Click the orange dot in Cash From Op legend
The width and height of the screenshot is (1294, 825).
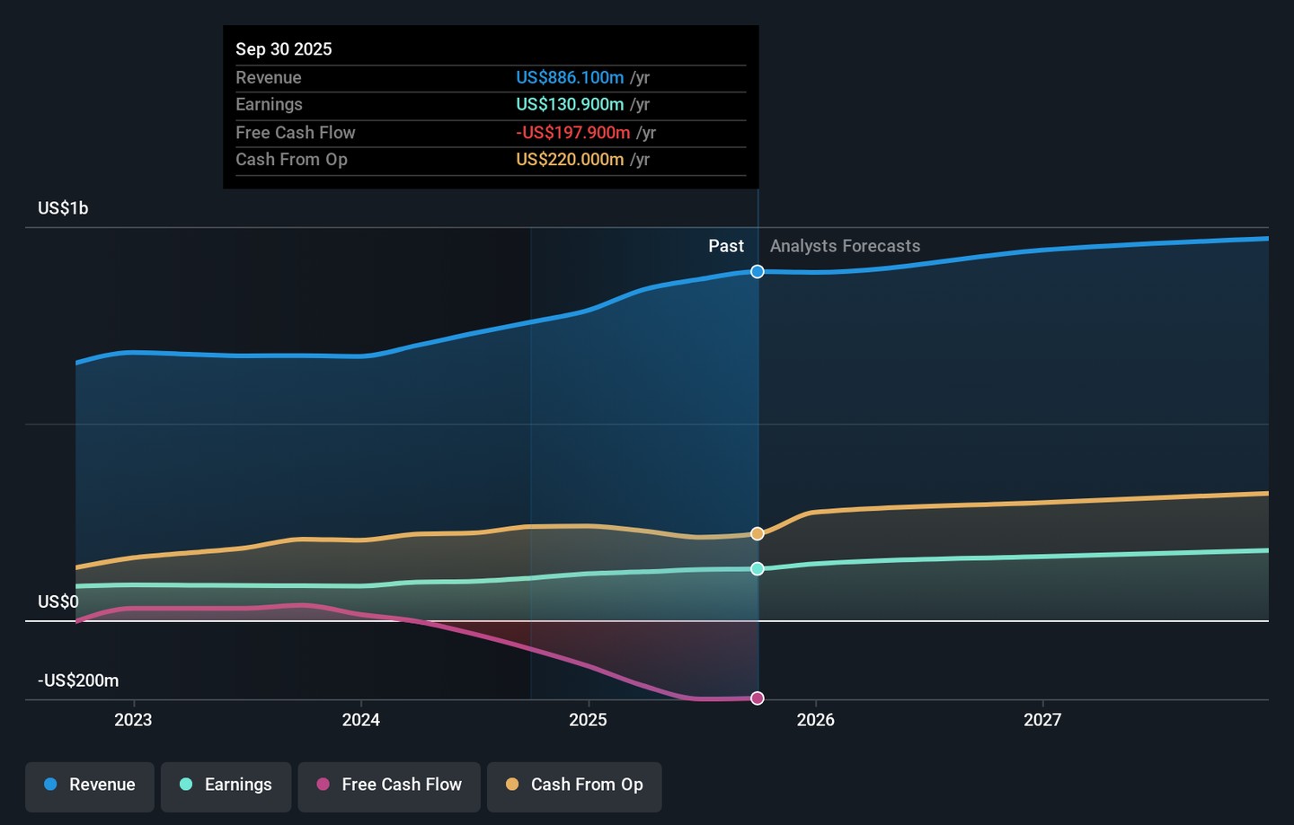[x=512, y=785]
